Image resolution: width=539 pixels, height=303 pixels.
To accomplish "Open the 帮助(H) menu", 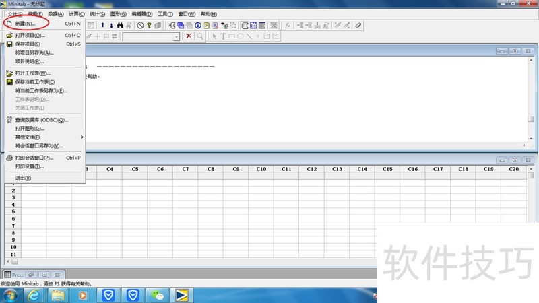I will (x=209, y=14).
